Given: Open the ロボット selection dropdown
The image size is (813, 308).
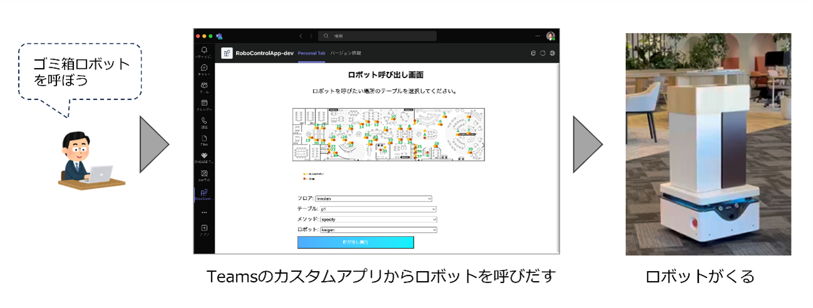Looking at the screenshot, I should click(378, 230).
